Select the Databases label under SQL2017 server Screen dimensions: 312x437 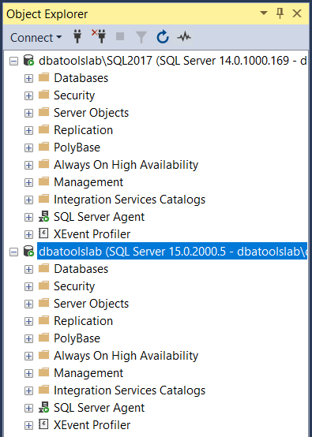pos(81,78)
